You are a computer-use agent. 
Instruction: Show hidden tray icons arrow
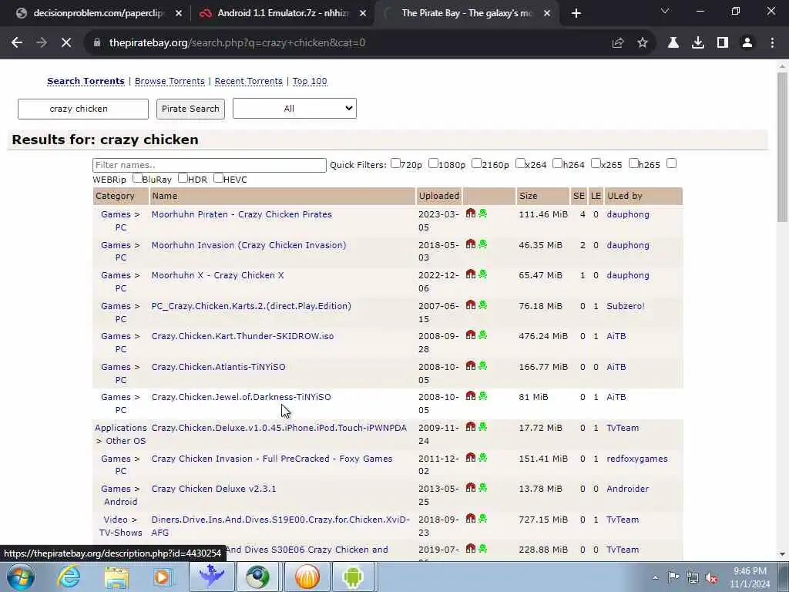[655, 577]
